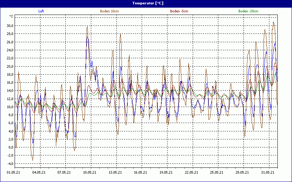
Task: Click the °C unit label on the y-axis
Action: 11,16
